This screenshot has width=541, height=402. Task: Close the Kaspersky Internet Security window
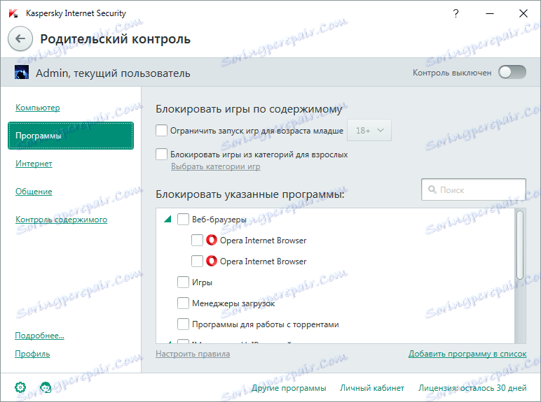pyautogui.click(x=523, y=13)
